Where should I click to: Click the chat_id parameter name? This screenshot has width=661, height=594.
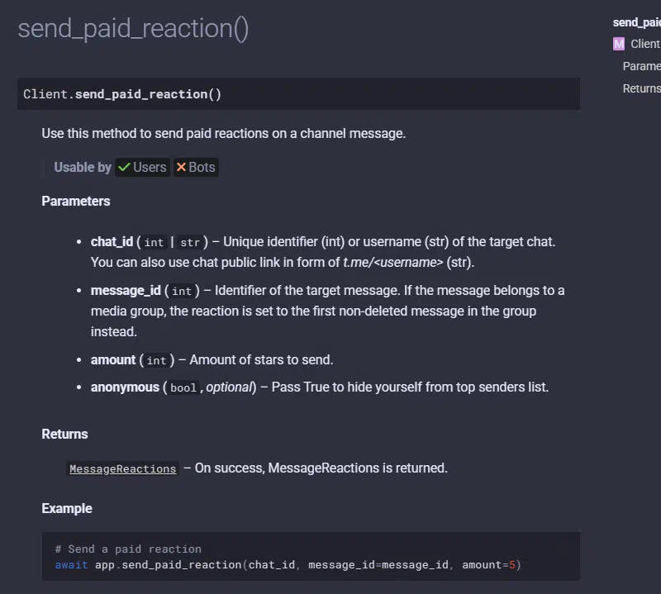(112, 241)
